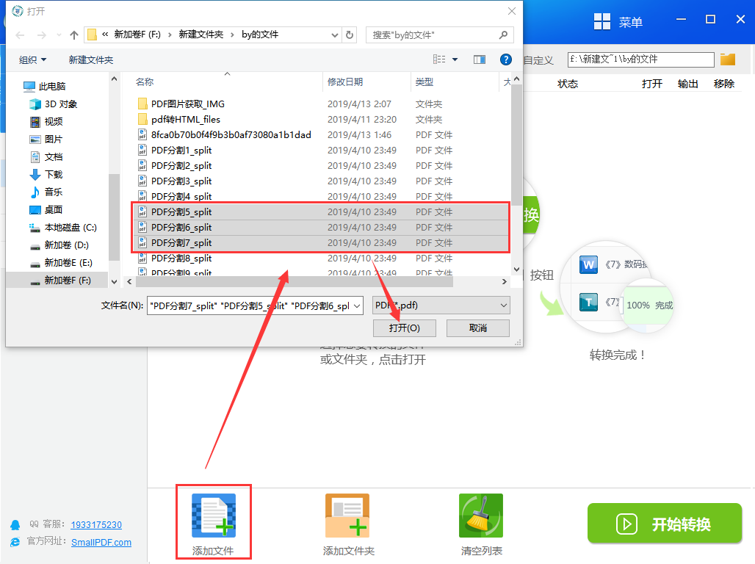Select 音乐 folder in navigation pane
755x564 pixels.
tap(46, 192)
